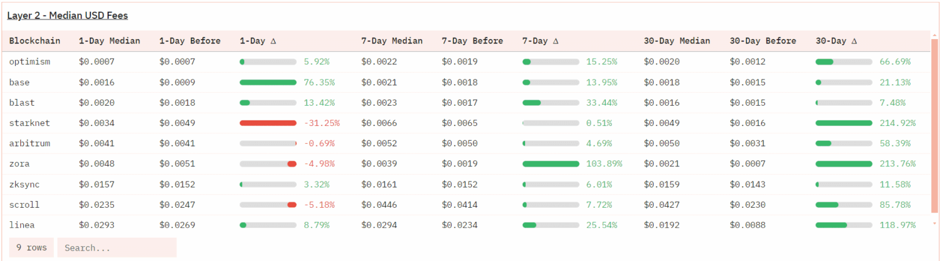Sort by 30-Day Before column header
The width and height of the screenshot is (940, 261).
pos(763,41)
